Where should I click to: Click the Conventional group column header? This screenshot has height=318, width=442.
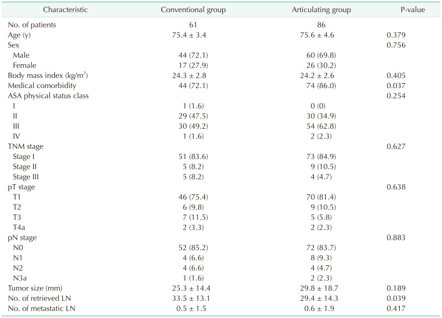(193, 11)
